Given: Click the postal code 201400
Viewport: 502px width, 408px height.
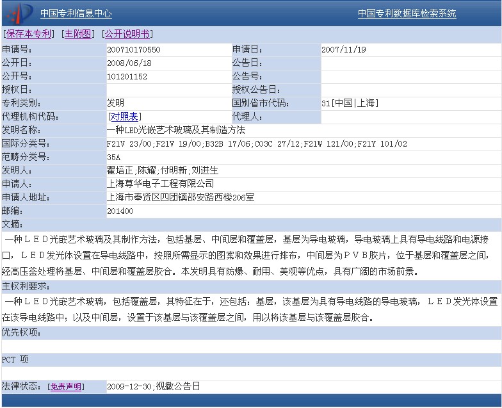Looking at the screenshot, I should click(120, 211).
